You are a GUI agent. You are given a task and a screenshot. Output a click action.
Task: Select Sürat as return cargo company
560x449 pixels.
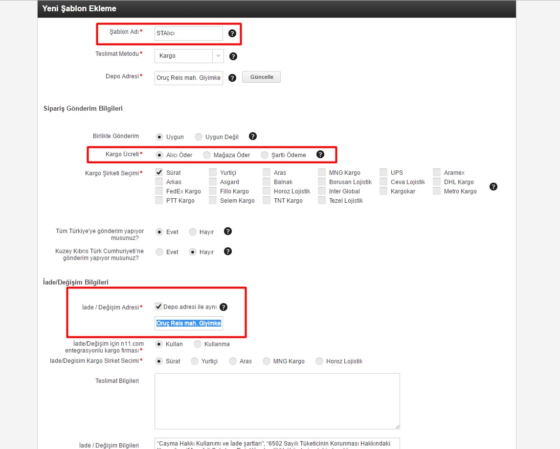coord(159,361)
